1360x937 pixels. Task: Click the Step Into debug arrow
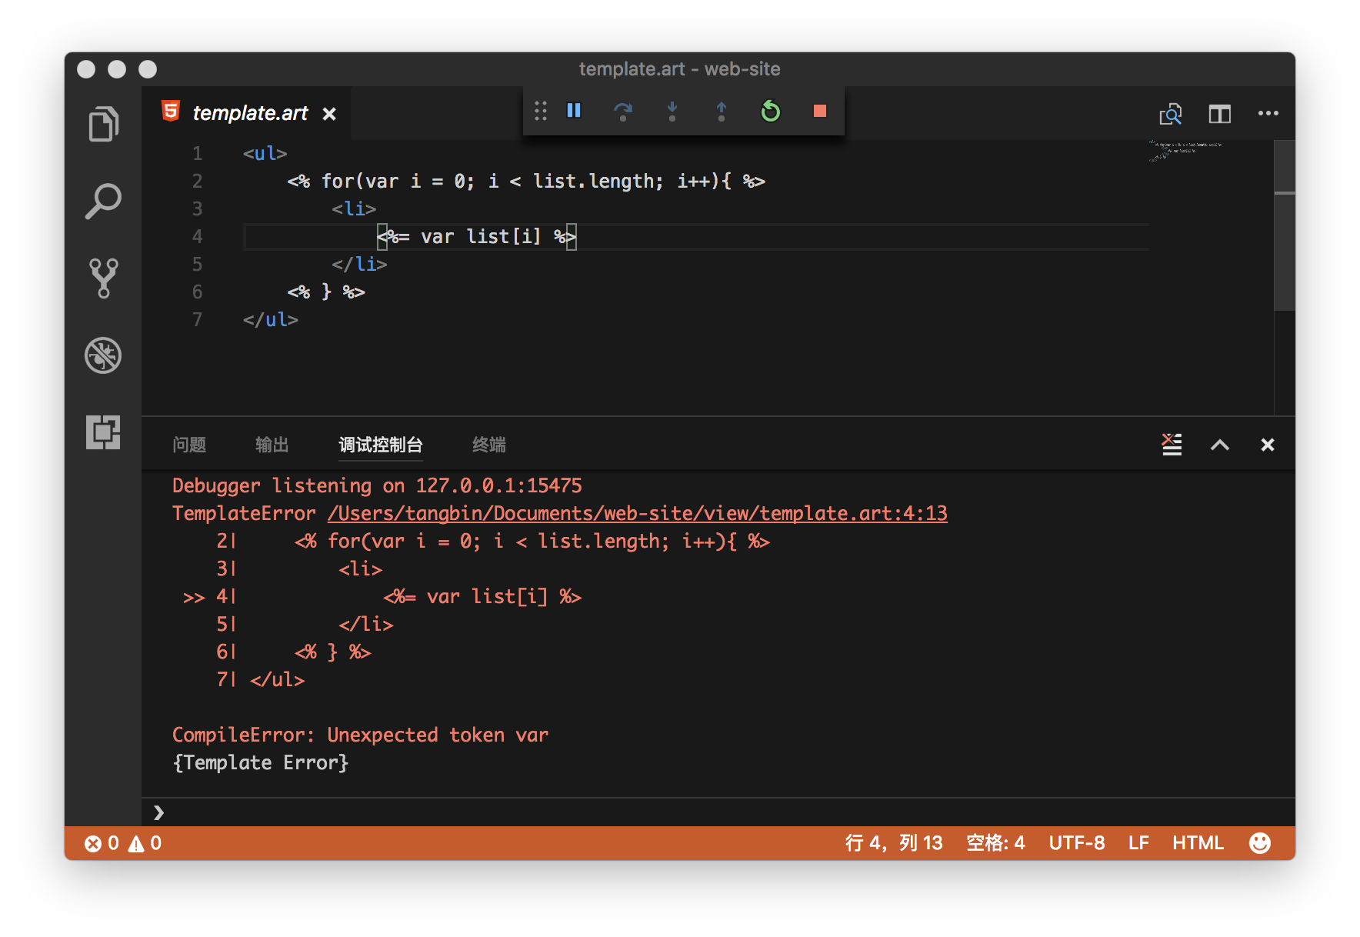pos(672,112)
